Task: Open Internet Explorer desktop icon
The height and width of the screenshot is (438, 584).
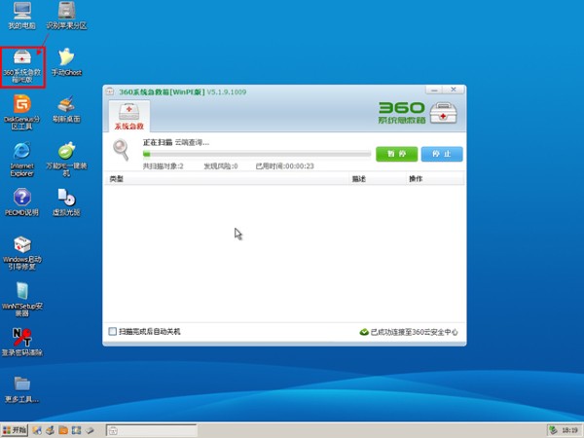Action: tap(21, 159)
